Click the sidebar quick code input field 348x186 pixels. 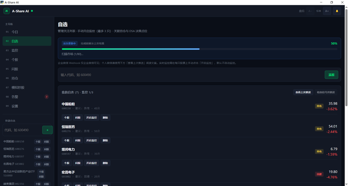click(x=22, y=130)
